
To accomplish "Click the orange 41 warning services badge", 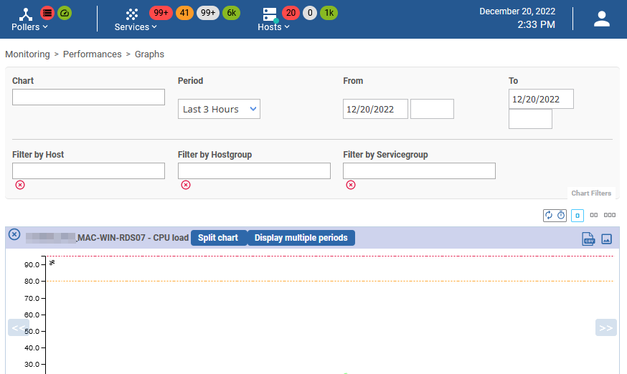I will click(184, 13).
